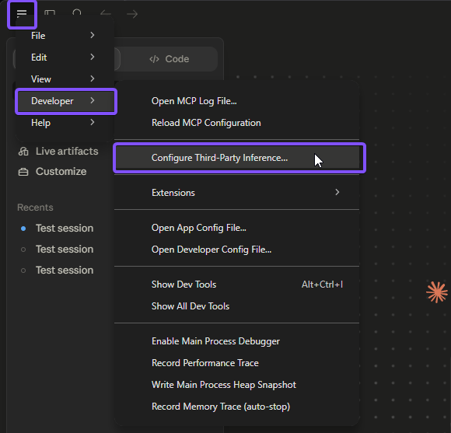Expand the Help submenu
The height and width of the screenshot is (433, 451).
pyautogui.click(x=65, y=123)
